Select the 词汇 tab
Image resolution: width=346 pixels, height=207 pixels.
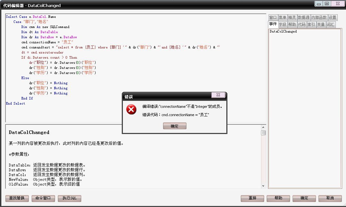[x=331, y=25]
